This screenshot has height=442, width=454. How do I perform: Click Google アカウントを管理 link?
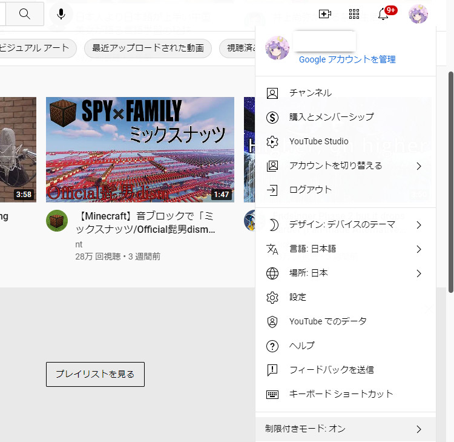point(347,59)
